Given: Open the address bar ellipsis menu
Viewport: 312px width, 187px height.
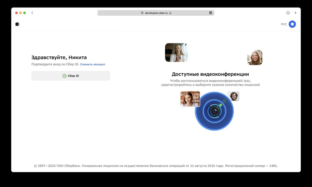Looking at the screenshot, I should click(211, 13).
